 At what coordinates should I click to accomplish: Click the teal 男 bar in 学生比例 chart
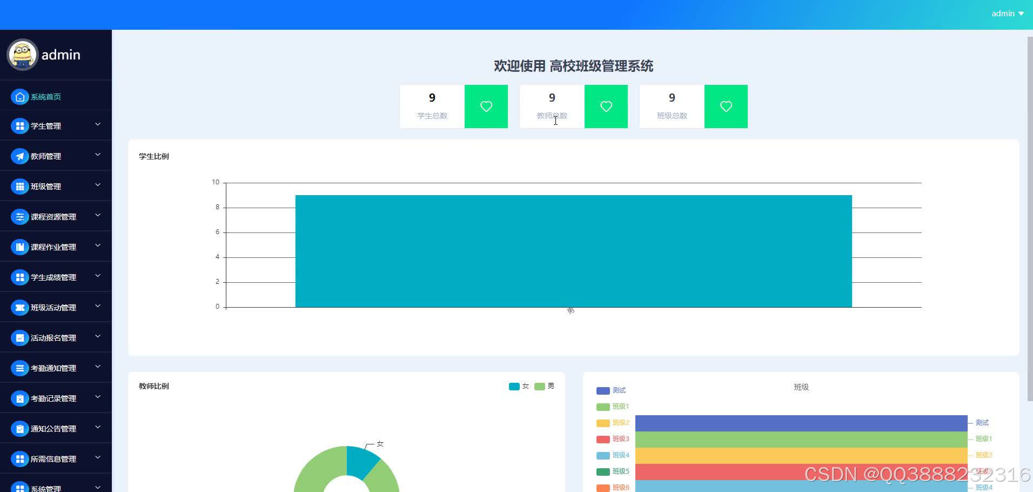point(573,251)
